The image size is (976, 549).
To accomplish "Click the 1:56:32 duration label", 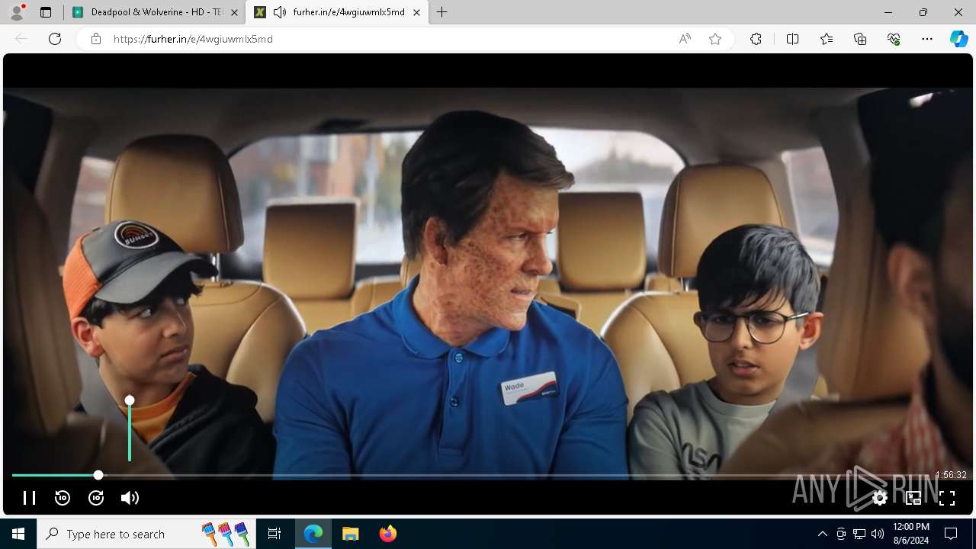I will tap(951, 475).
